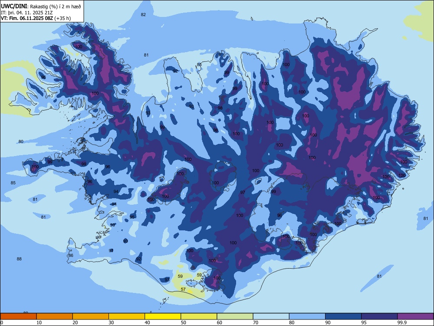Click the 'Rakastig (%) í 2 m hæð' label
Image resolution: width=434 pixels, height=326 pixels.
pyautogui.click(x=56, y=7)
